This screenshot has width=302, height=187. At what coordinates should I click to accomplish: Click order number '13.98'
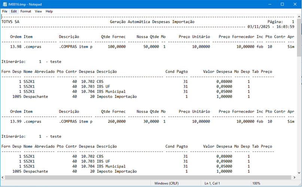(16, 47)
